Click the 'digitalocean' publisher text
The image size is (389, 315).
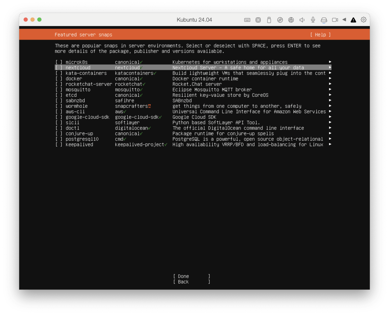(131, 128)
